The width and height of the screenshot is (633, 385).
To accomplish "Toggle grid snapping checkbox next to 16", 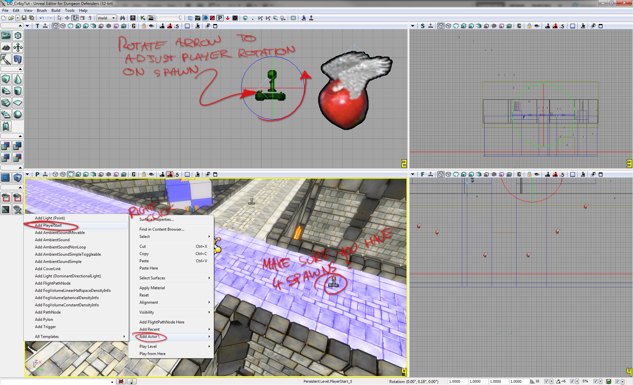I will pyautogui.click(x=546, y=381).
